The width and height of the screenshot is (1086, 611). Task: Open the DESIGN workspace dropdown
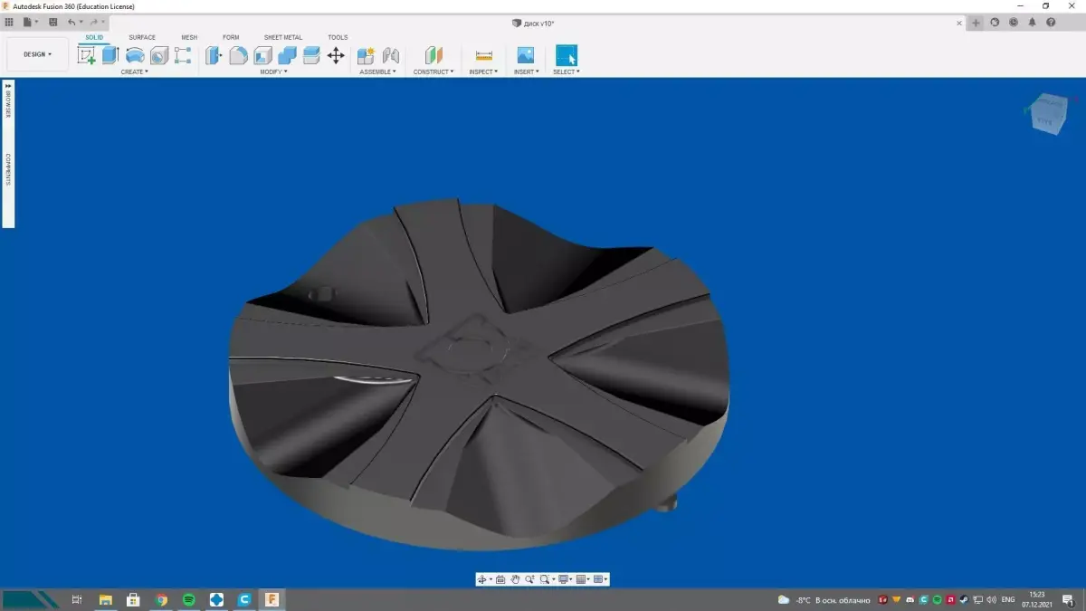[x=38, y=54]
